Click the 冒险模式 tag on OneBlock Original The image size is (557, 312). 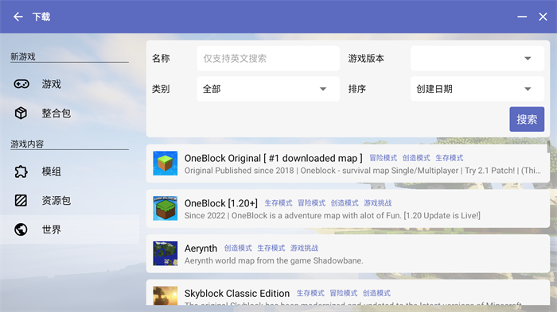(383, 158)
